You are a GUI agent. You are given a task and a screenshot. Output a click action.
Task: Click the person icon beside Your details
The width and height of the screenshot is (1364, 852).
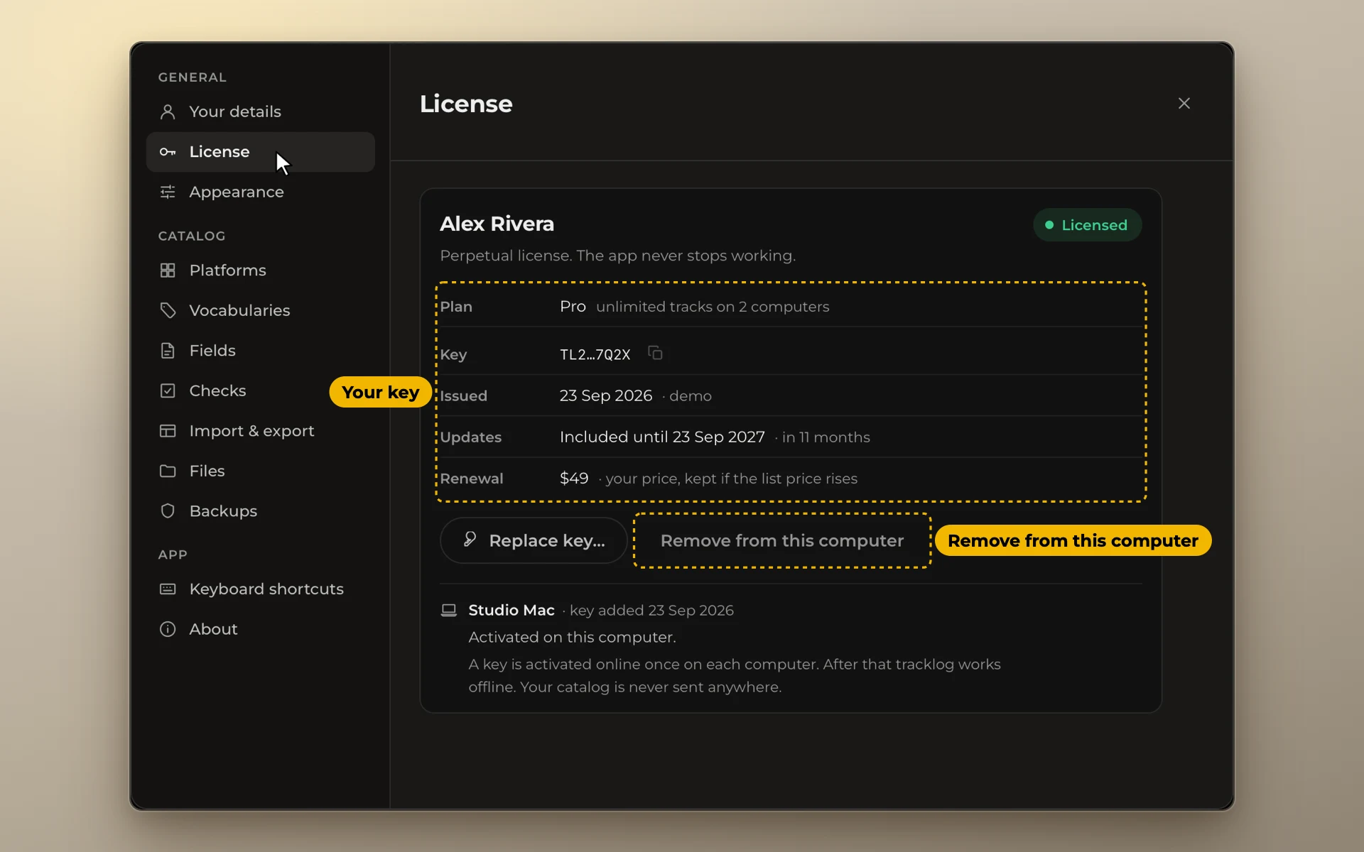(x=168, y=111)
